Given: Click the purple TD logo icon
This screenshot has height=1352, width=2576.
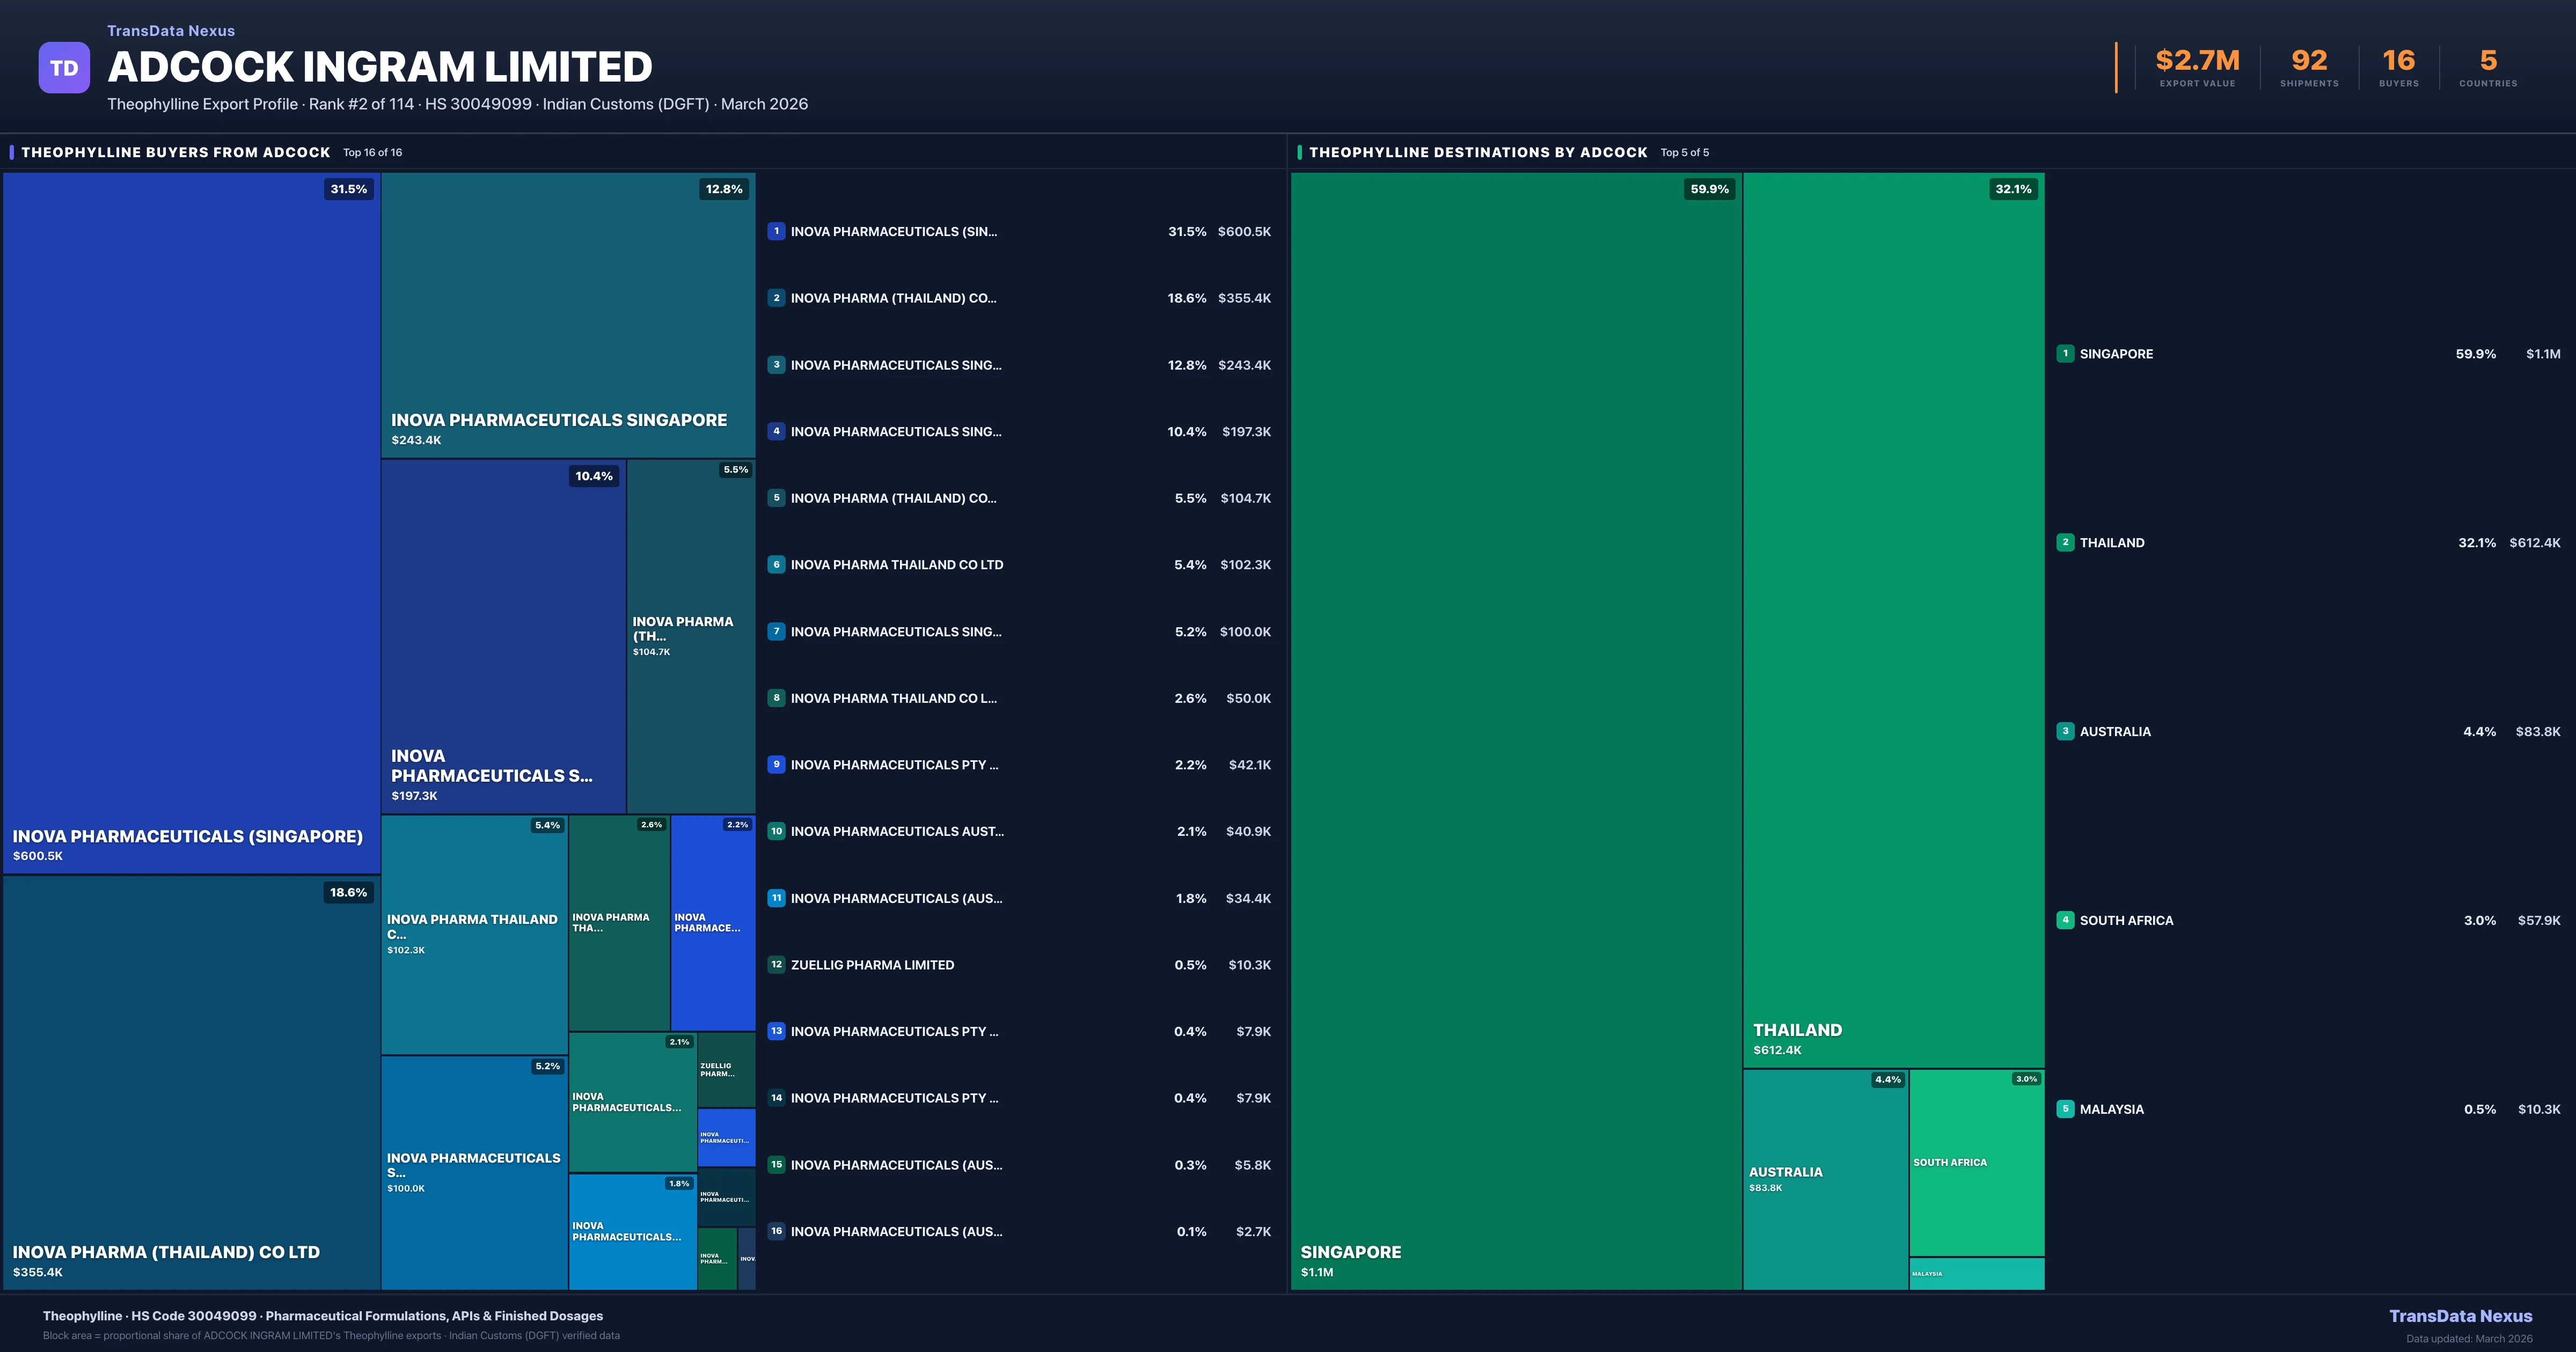Looking at the screenshot, I should pyautogui.click(x=64, y=68).
